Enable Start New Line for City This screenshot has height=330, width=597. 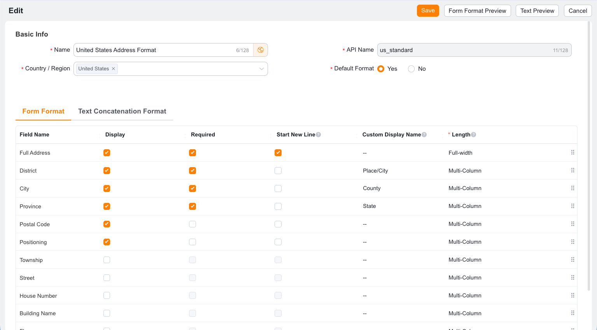pyautogui.click(x=278, y=189)
